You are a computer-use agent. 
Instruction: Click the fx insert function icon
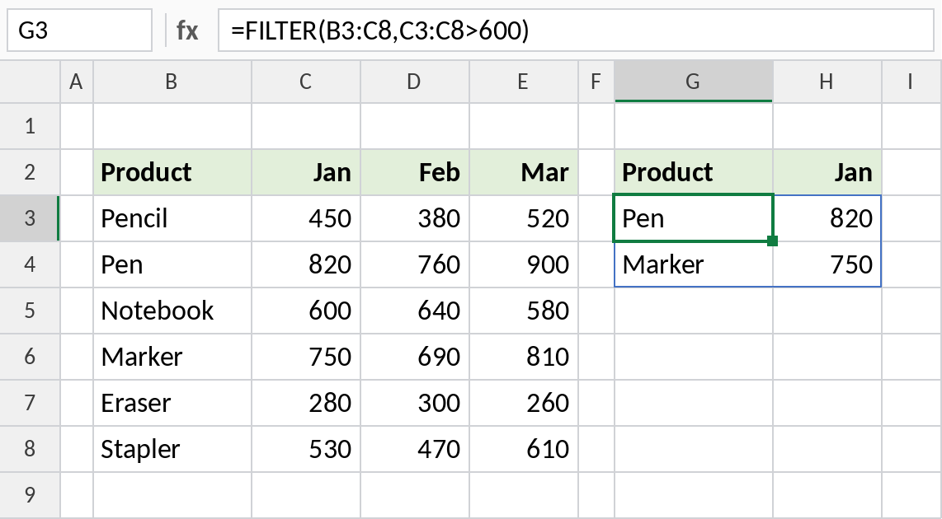187,30
